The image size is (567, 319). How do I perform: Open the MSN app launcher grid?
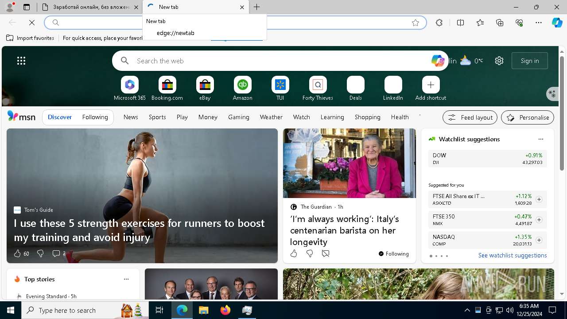click(21, 61)
